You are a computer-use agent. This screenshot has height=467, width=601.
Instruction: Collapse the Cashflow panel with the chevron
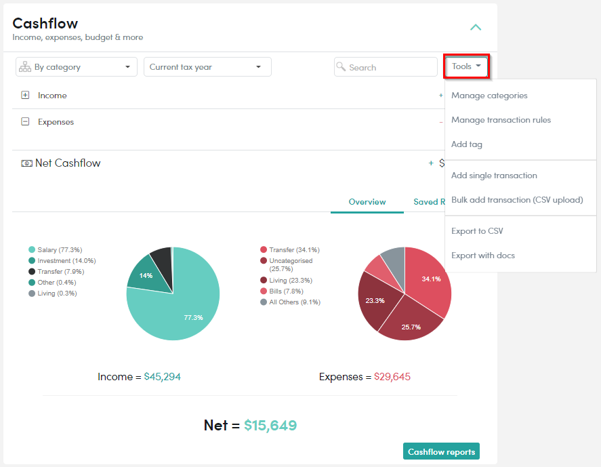tap(475, 27)
